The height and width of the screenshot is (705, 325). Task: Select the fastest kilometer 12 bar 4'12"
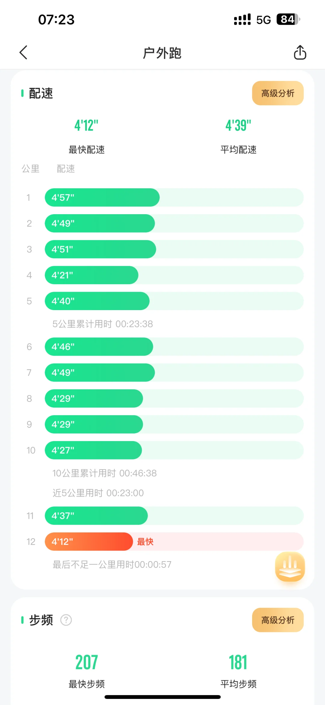click(x=89, y=541)
